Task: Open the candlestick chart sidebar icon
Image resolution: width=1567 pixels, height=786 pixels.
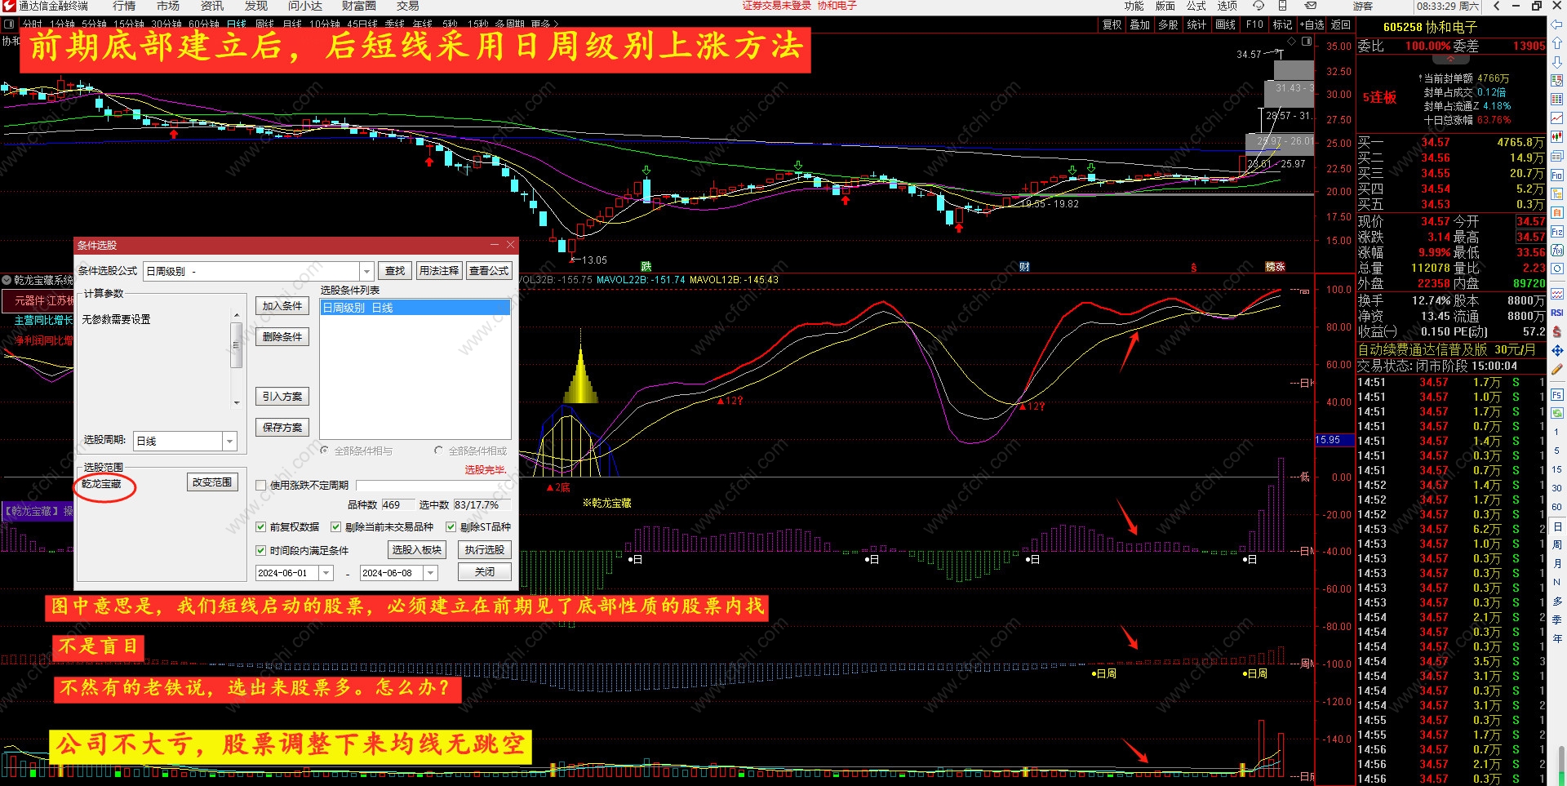Action: 1556,136
